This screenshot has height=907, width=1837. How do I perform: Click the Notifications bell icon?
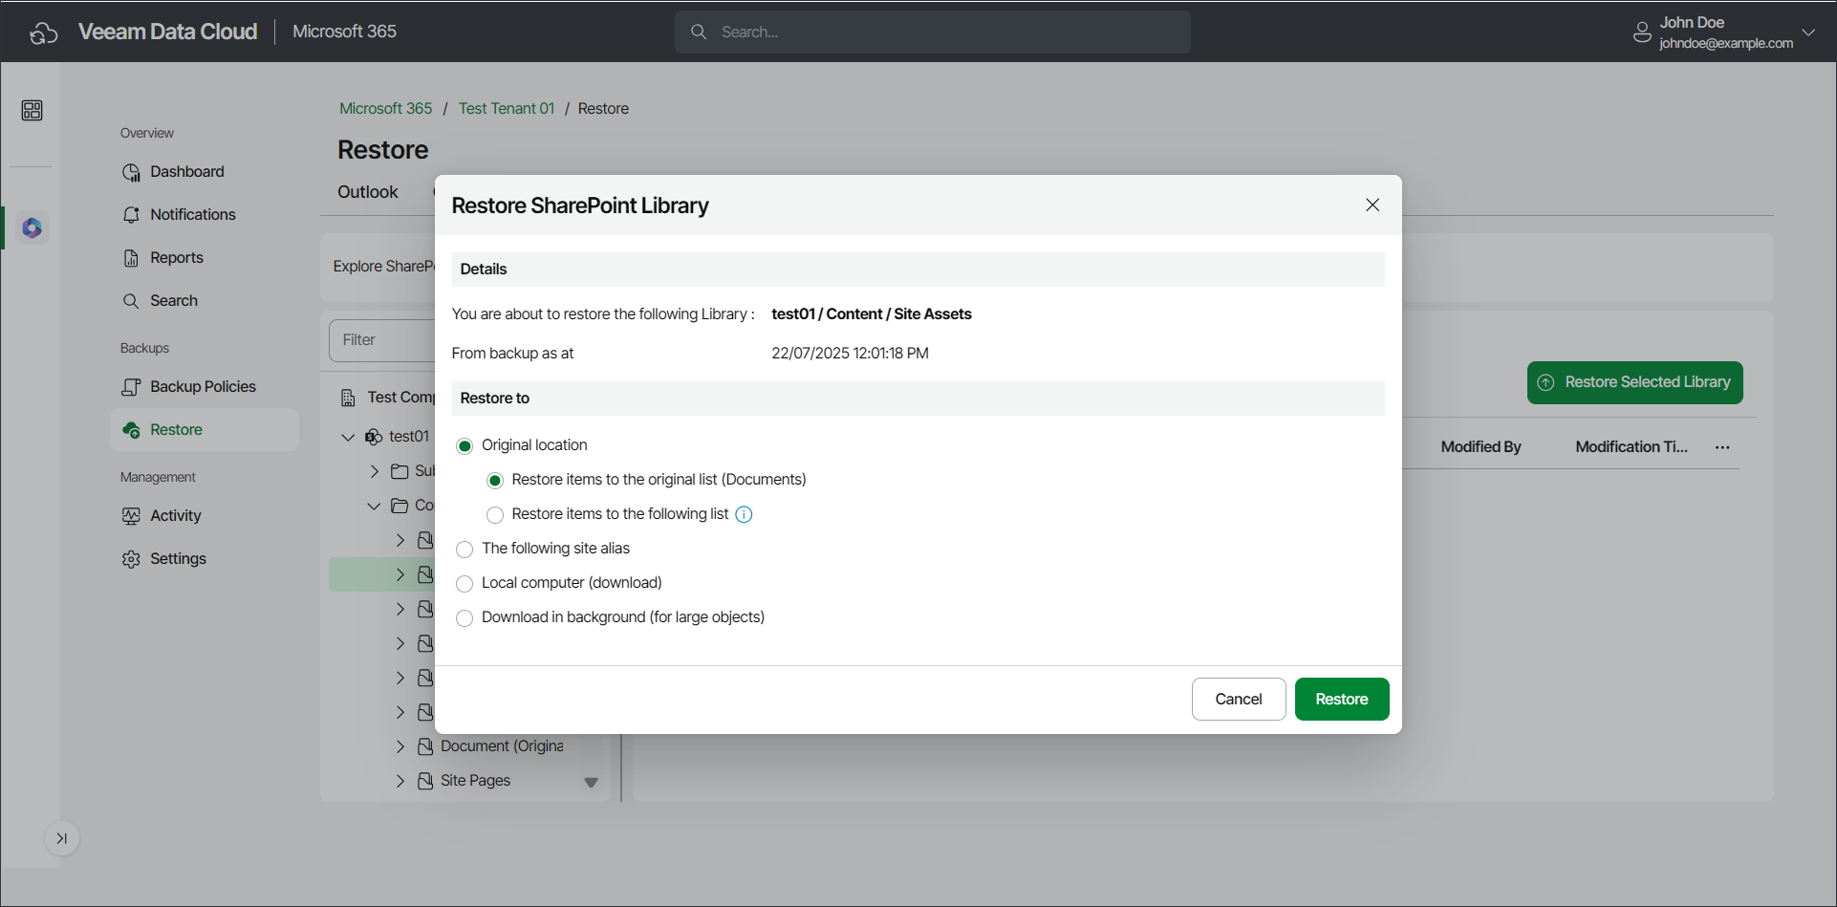(x=131, y=215)
